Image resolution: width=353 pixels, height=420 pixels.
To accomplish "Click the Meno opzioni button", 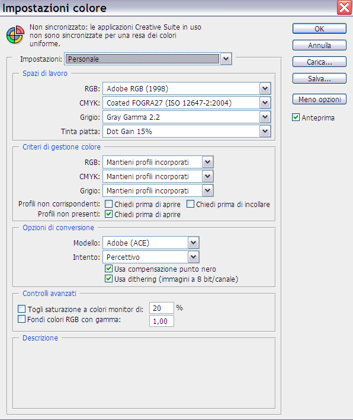I will tap(319, 99).
